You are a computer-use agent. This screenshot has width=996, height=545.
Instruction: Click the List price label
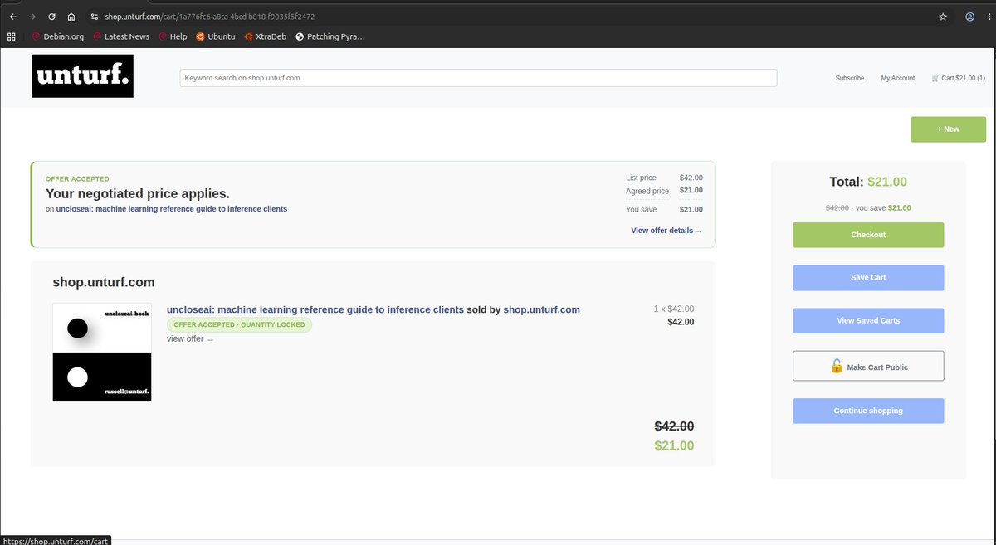point(641,178)
